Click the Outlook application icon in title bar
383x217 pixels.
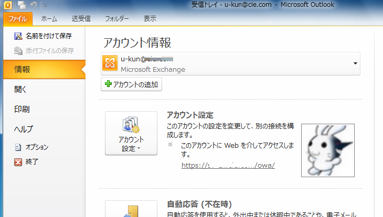7,5
